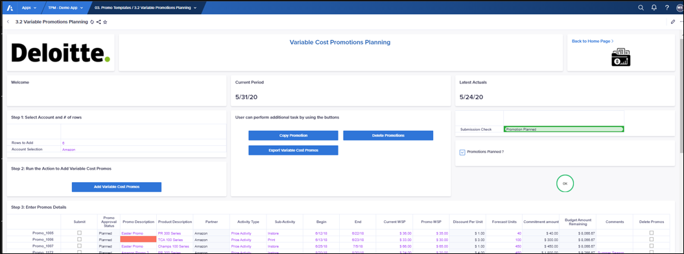684x254 pixels.
Task: Select the Champs 100 Series product cell
Action: coord(174,246)
